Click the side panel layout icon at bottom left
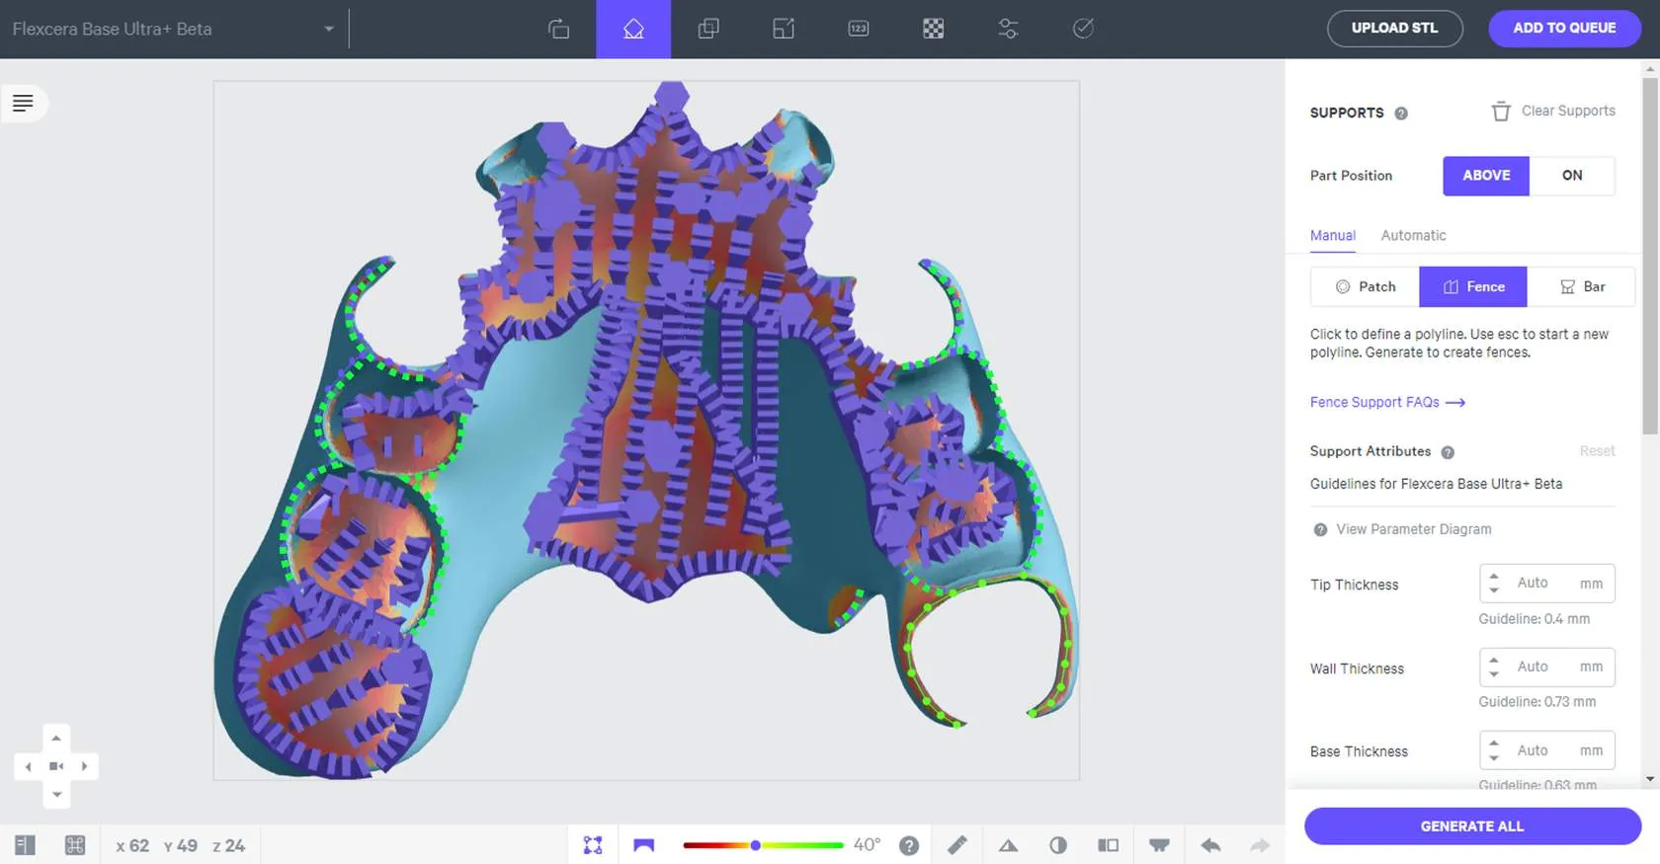1660x864 pixels. [25, 845]
